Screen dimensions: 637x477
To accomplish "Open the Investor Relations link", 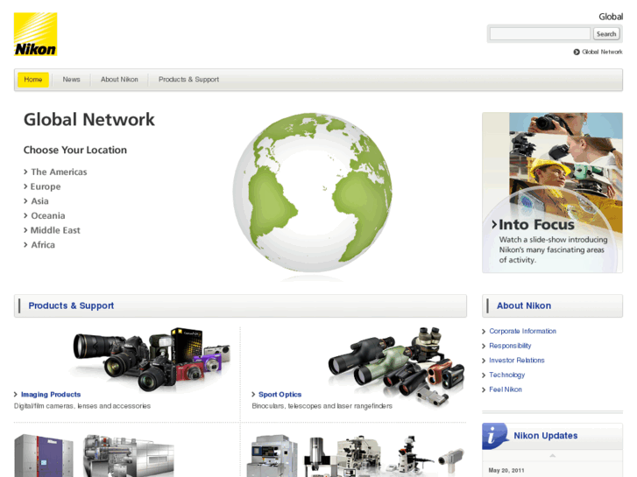I will (516, 361).
